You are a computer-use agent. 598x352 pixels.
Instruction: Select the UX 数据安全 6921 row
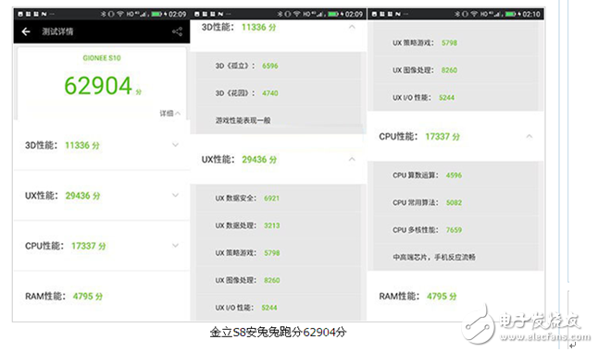279,199
